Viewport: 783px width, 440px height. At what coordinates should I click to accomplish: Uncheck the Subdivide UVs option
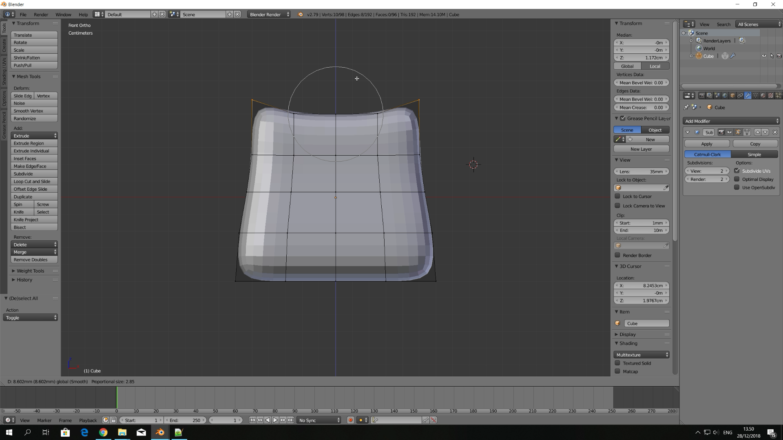737,171
